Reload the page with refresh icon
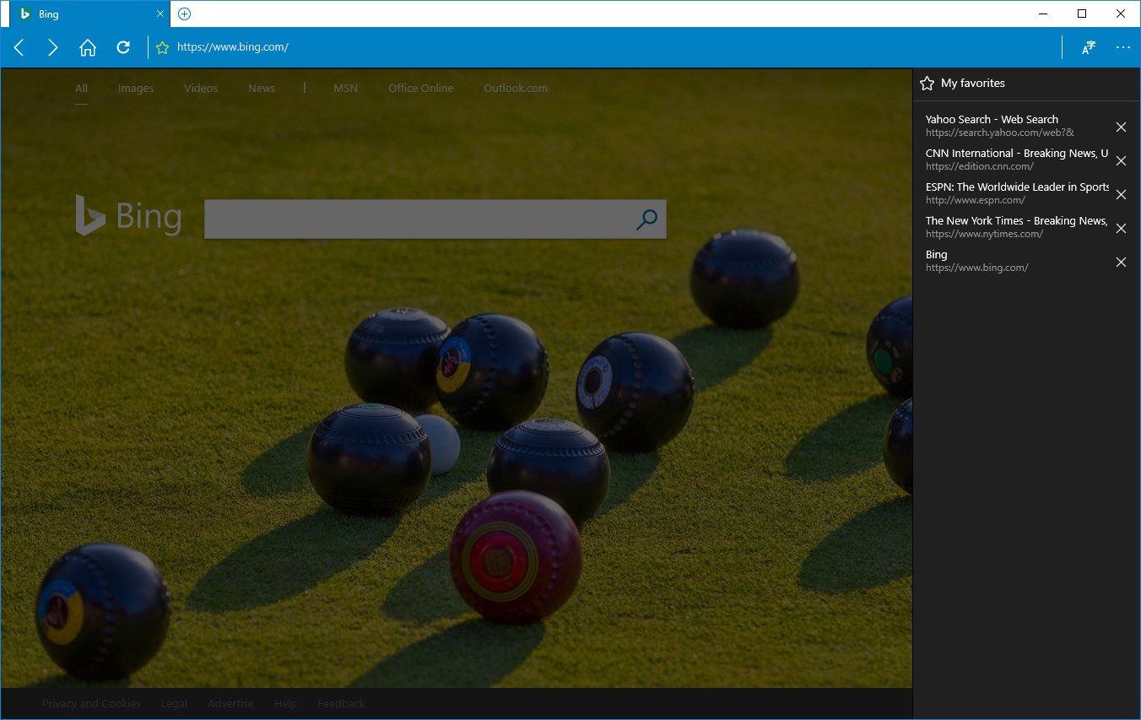 [x=123, y=47]
